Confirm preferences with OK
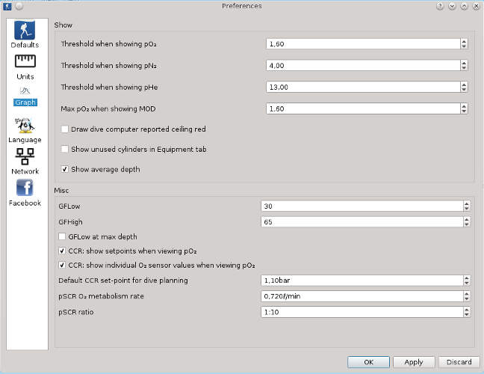 (x=368, y=362)
